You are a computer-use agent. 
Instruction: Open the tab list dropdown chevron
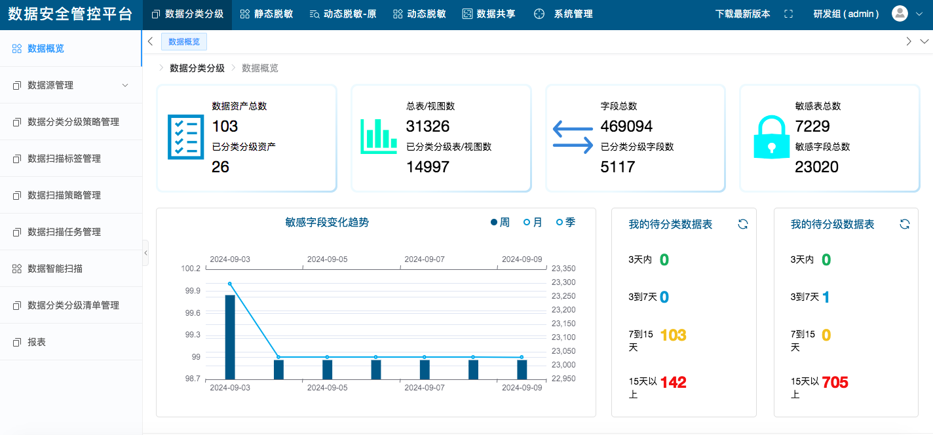pos(924,41)
